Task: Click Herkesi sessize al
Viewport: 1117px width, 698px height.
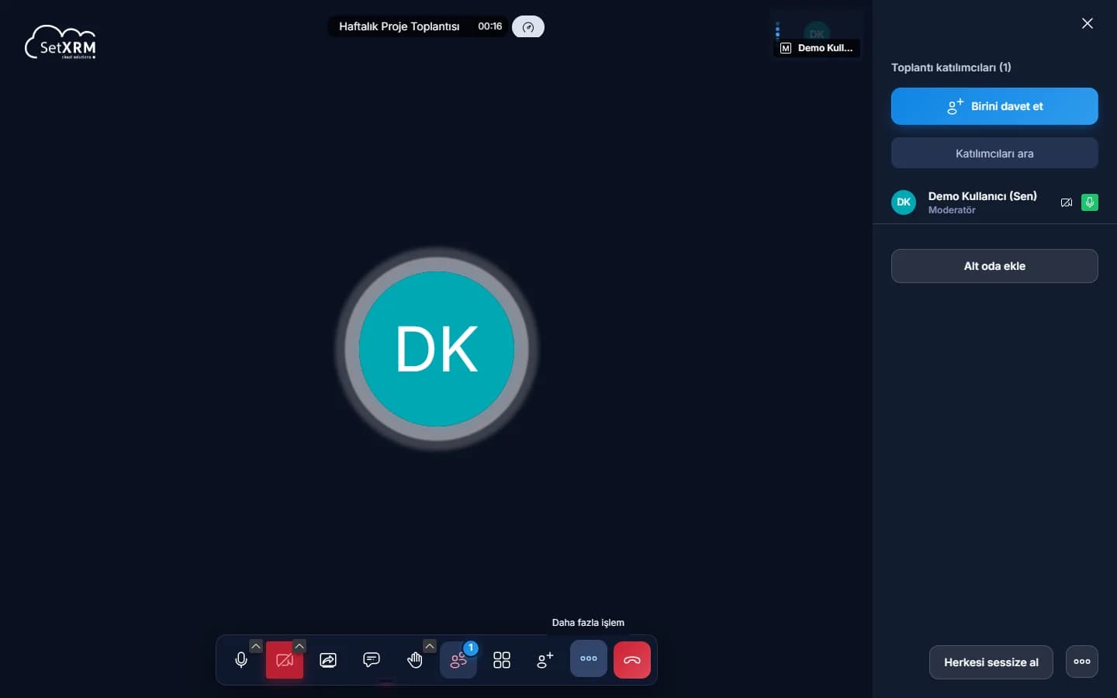Action: [991, 662]
